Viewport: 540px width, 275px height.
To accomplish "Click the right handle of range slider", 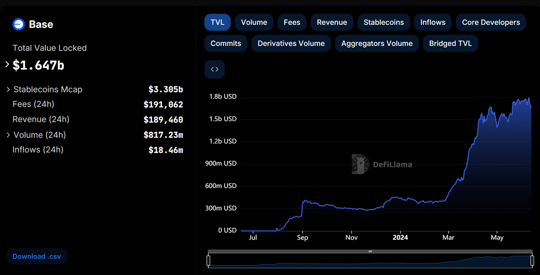I will pos(532,260).
